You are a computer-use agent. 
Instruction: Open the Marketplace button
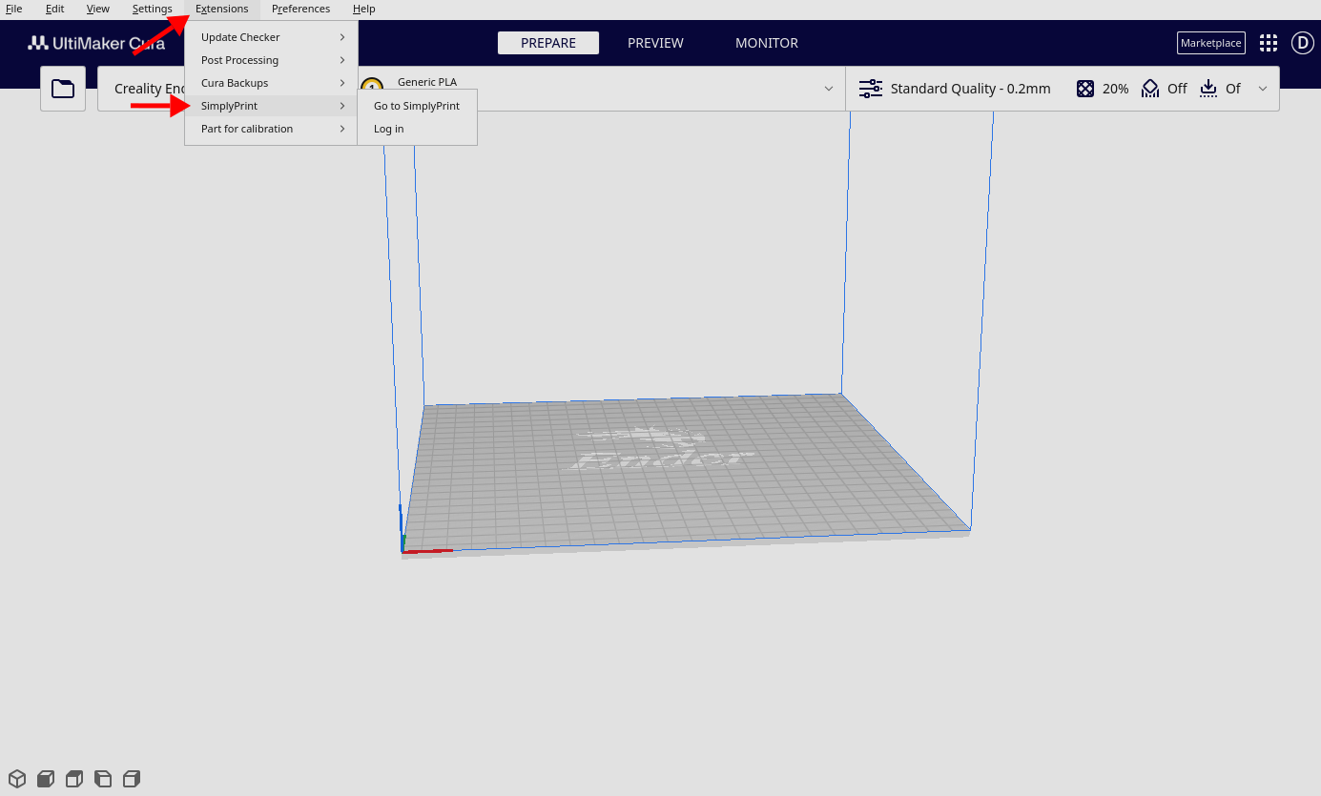click(x=1211, y=43)
